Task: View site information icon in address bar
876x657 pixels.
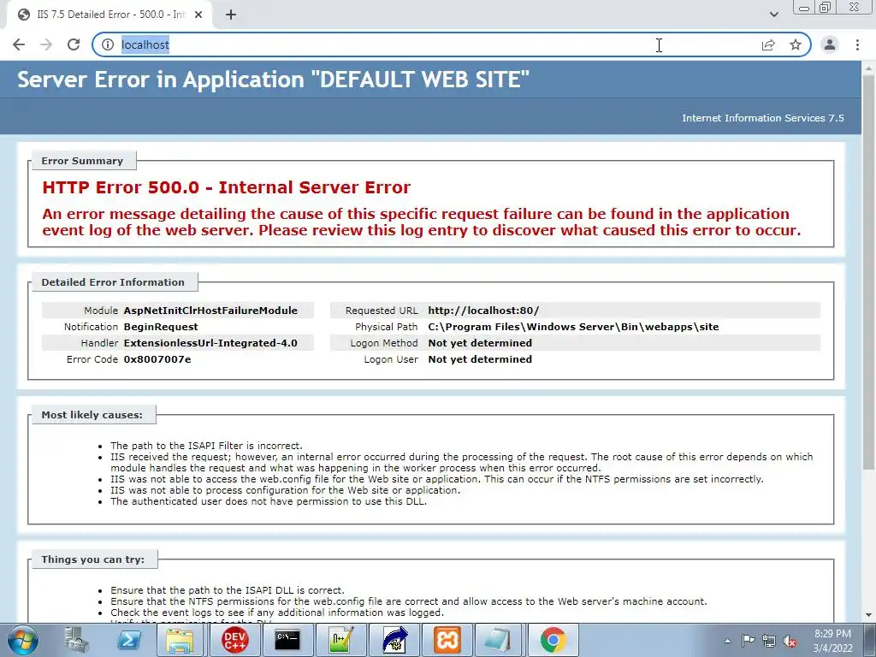Action: click(108, 44)
